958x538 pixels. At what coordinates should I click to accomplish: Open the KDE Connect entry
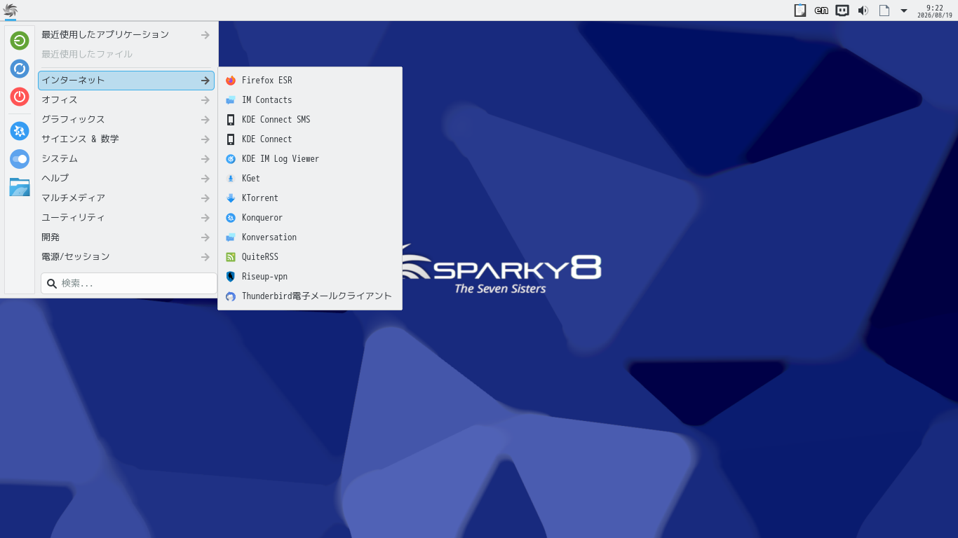coord(310,139)
